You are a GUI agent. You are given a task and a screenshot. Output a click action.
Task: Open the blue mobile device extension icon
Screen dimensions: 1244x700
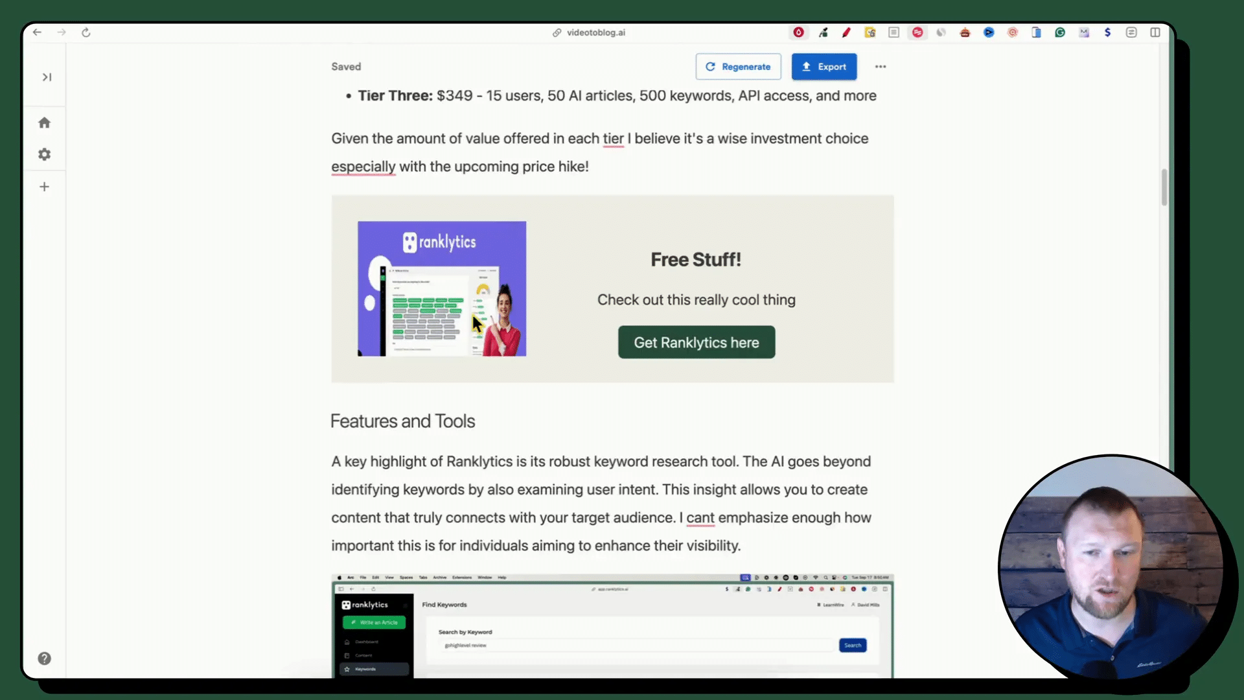point(1036,32)
